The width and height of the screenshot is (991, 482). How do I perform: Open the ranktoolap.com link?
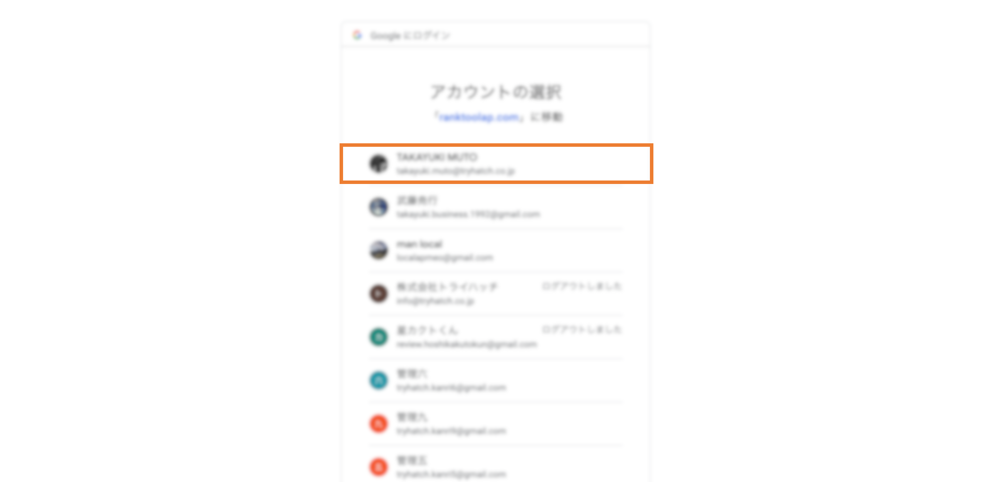[479, 117]
